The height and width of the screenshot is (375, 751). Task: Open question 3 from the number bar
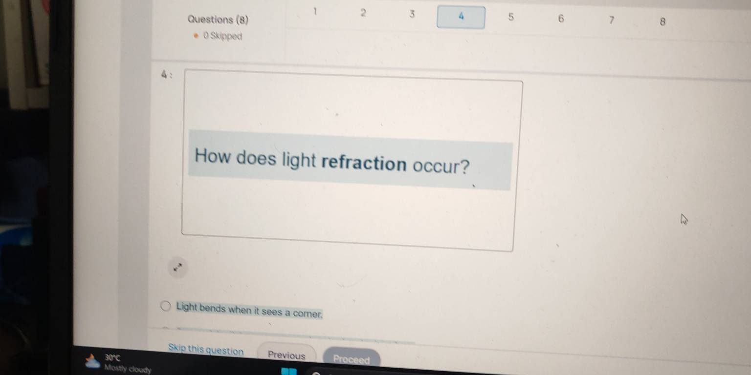(x=412, y=15)
